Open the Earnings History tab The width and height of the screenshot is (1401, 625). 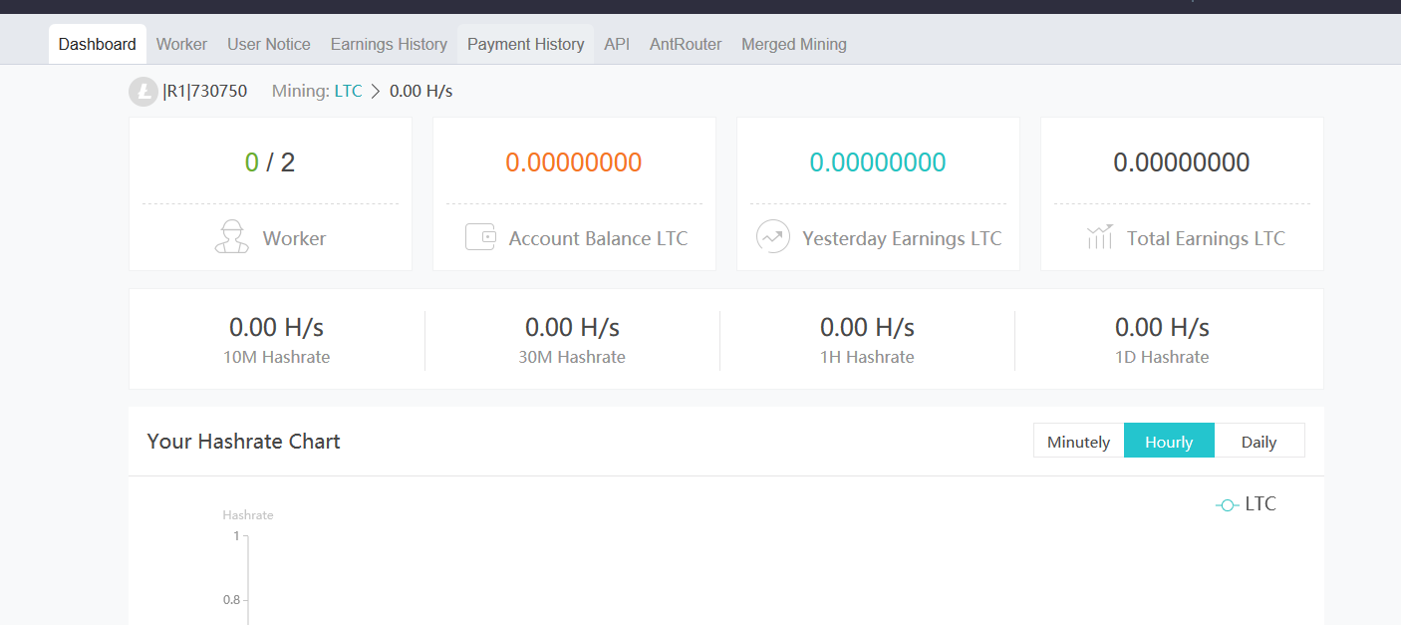coord(389,45)
